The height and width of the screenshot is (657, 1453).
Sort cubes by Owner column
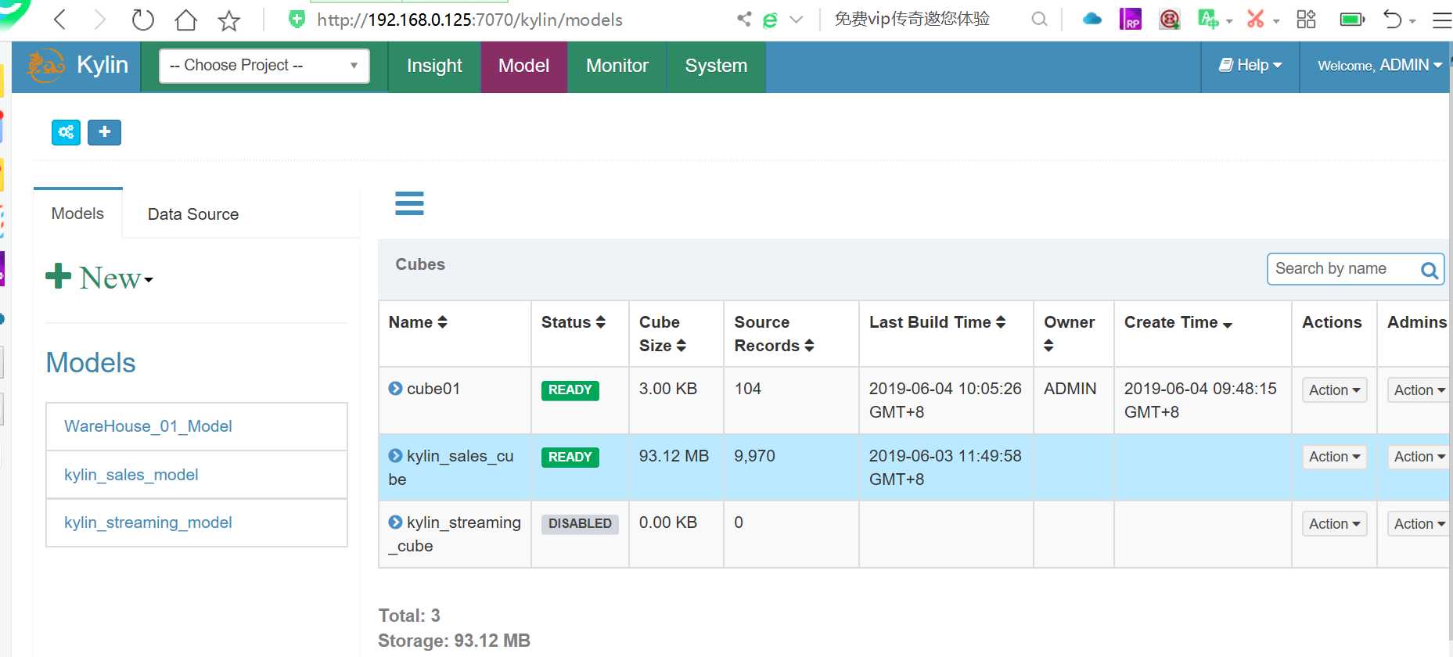pos(1069,333)
